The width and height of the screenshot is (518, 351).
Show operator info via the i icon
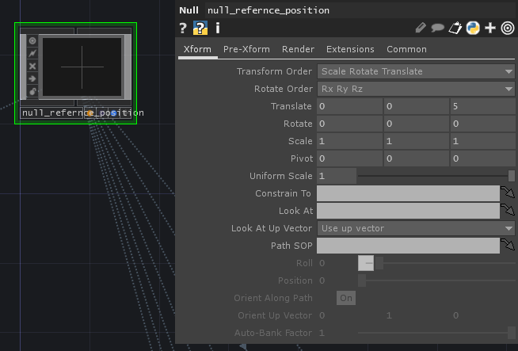[x=218, y=29]
